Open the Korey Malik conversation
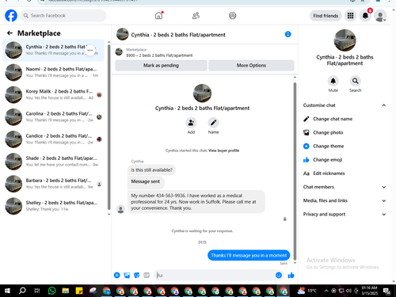 pyautogui.click(x=54, y=94)
